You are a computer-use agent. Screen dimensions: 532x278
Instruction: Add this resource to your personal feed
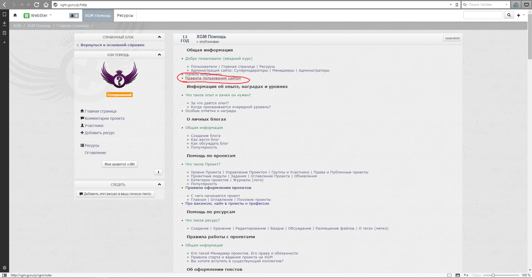pyautogui.click(x=116, y=194)
